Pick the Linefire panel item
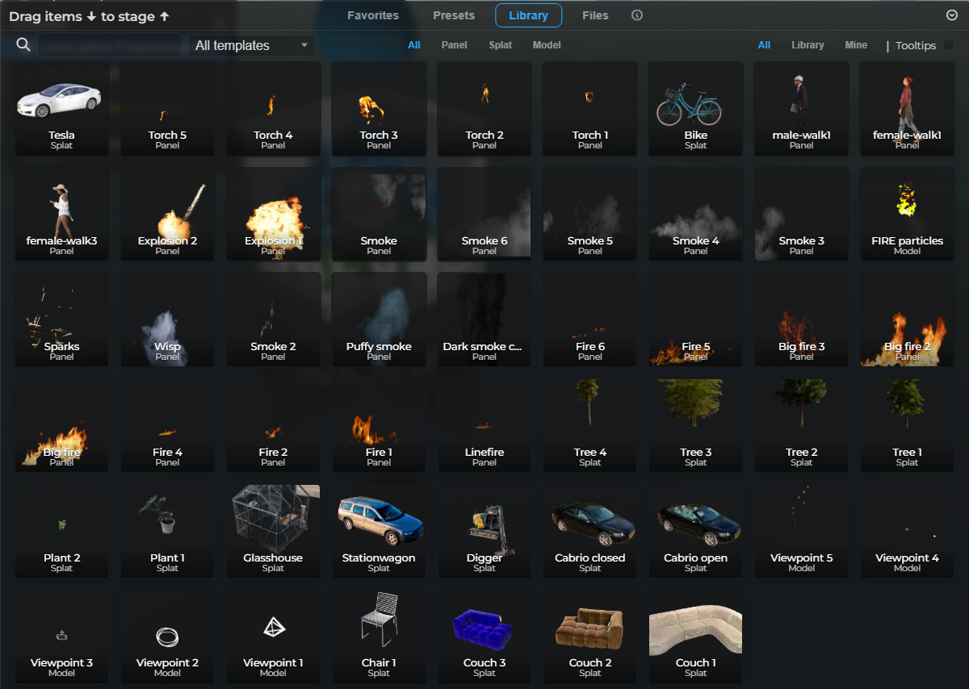The image size is (969, 689). [x=484, y=425]
